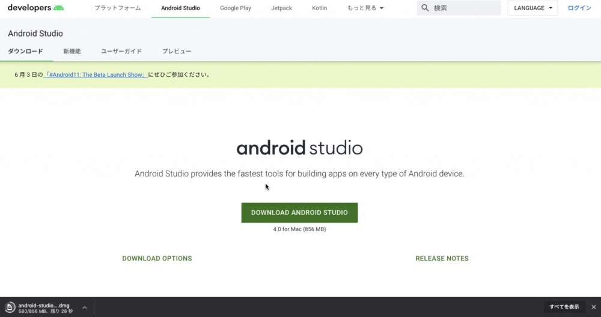Switch to the プレビュー tab
Viewport: 601px width, 317px height.
[x=177, y=51]
